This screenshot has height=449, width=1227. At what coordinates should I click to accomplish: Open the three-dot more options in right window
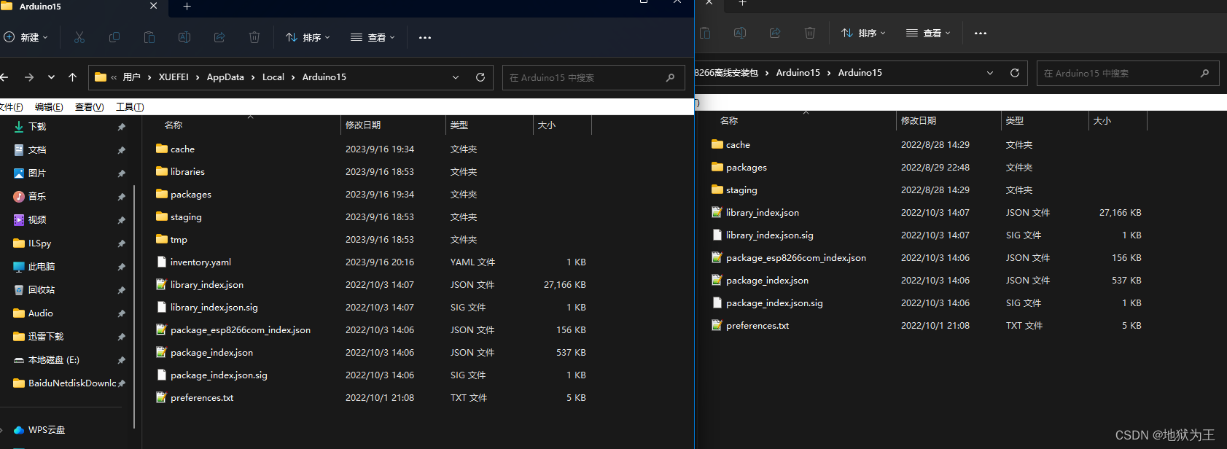click(981, 34)
